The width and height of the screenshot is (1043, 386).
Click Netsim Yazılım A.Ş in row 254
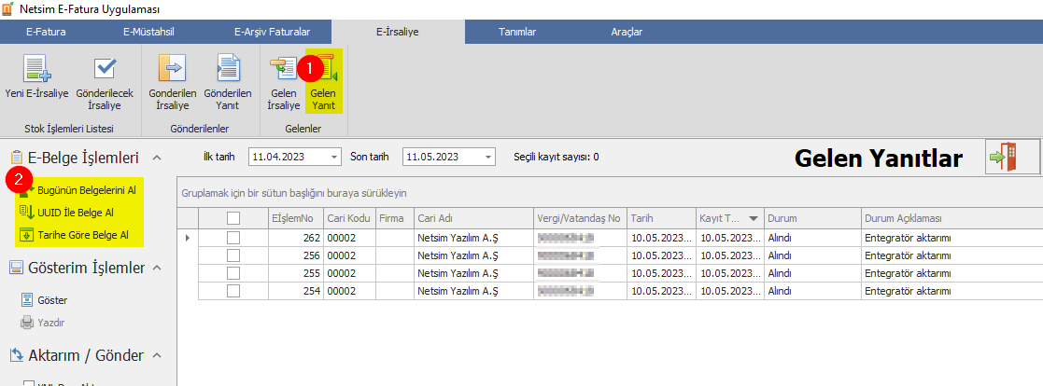coord(472,291)
